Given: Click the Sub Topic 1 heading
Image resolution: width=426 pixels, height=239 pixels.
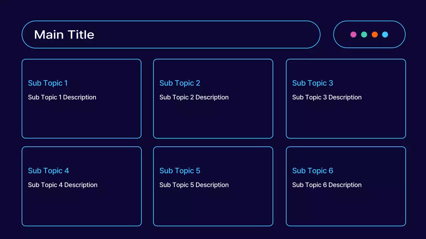Looking at the screenshot, I should click(x=48, y=83).
